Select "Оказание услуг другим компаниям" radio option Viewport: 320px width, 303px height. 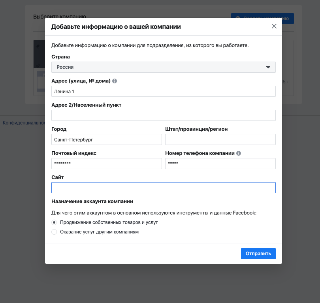point(54,232)
